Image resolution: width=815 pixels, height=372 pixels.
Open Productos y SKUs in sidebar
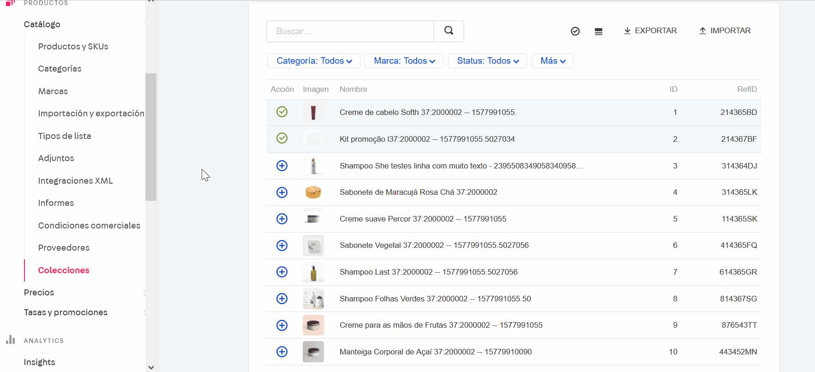(x=73, y=47)
